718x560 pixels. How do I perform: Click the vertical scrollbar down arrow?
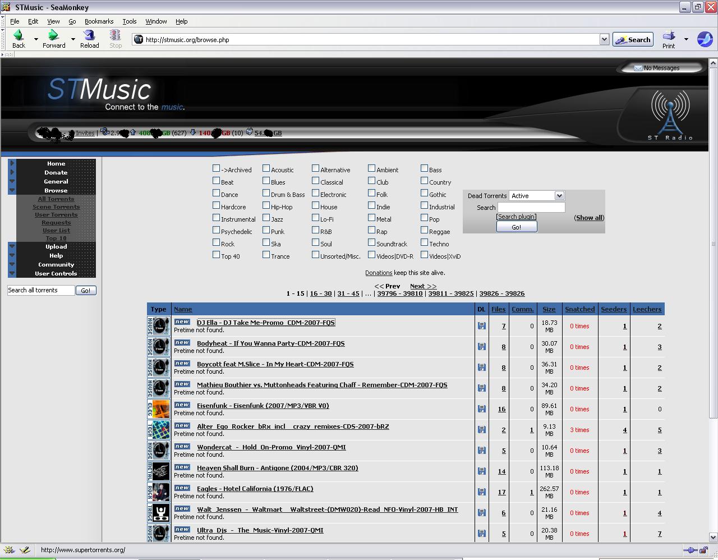[714, 537]
